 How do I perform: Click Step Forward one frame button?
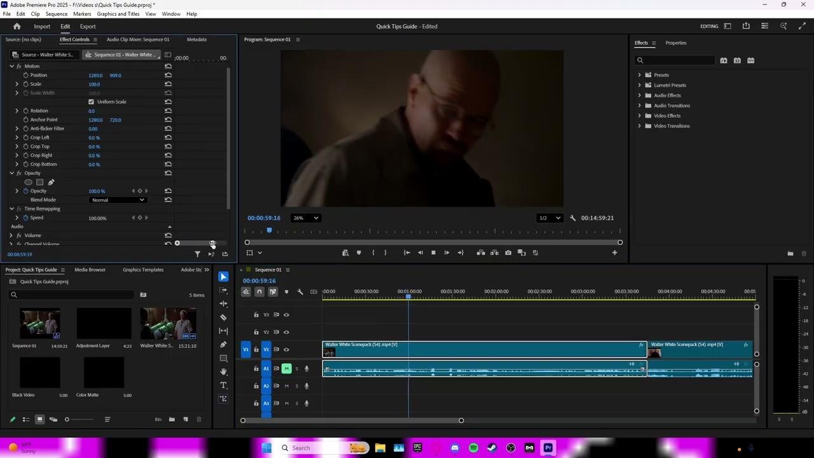click(x=446, y=253)
